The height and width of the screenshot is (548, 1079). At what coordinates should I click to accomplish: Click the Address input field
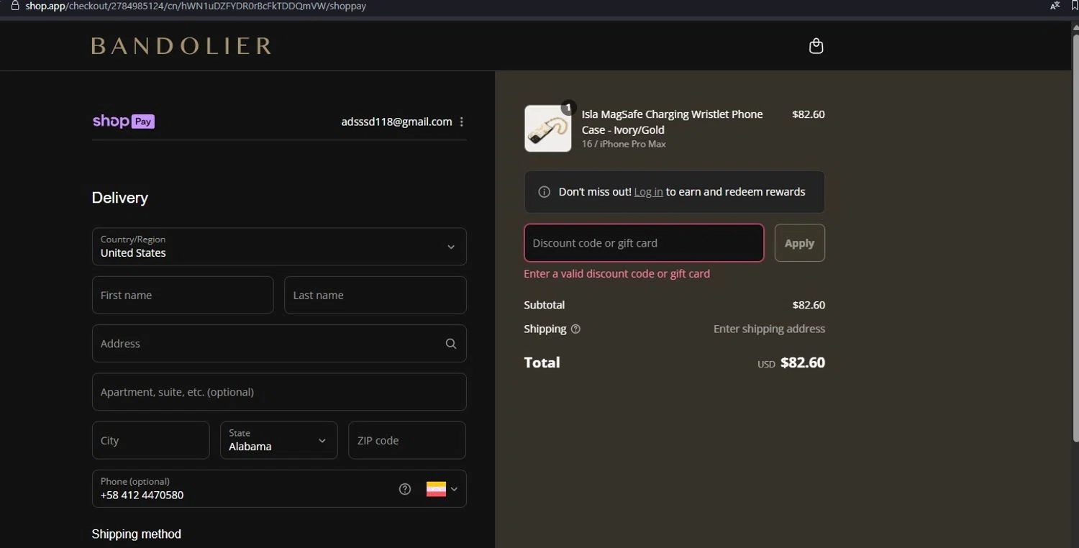[x=279, y=344]
